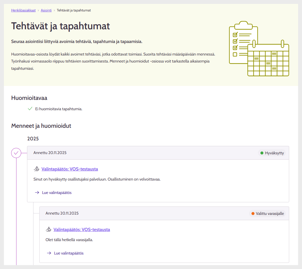The width and height of the screenshot is (302, 269).
Task: Click the orange dot in the Valittu varasijalle badge
Action: (x=253, y=213)
